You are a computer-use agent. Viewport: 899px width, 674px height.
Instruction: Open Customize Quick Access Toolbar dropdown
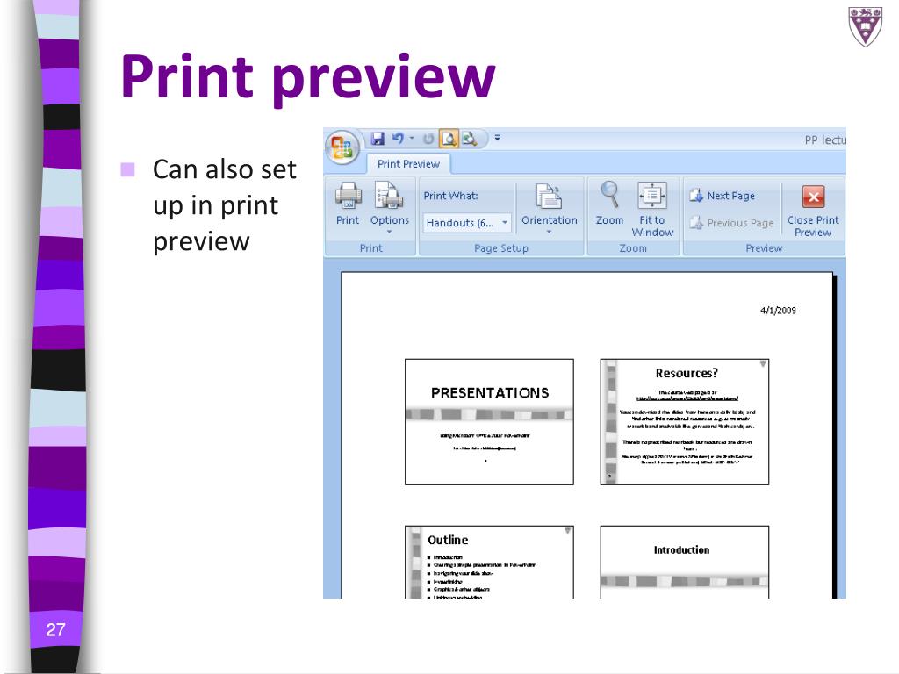coord(497,138)
